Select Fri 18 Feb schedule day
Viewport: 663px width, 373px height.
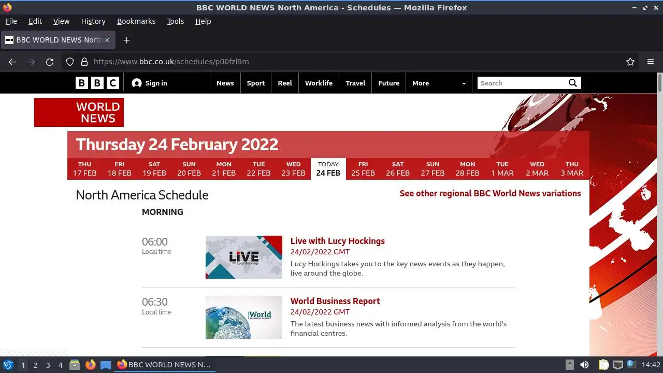[120, 169]
